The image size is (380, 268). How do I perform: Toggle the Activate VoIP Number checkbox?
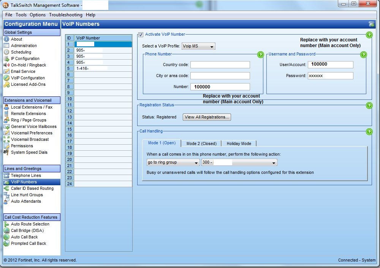pos(141,34)
